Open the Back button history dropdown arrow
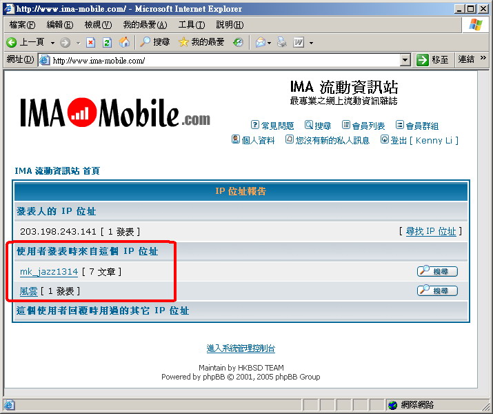 click(52, 43)
